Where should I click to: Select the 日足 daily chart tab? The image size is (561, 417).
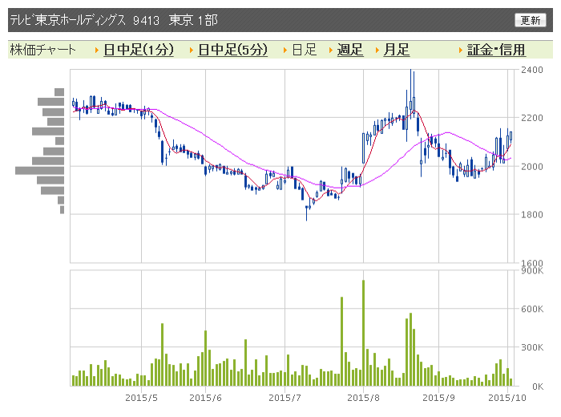(x=305, y=50)
